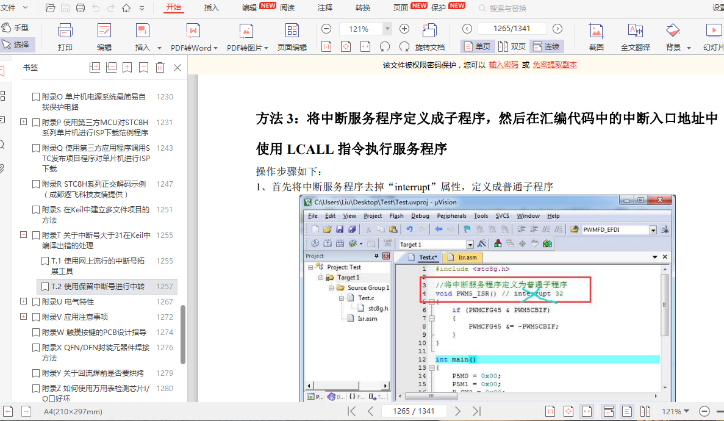This screenshot has width=724, height=421.
Task: Open PDF转图片 dropdown arrow
Action: click(x=266, y=48)
